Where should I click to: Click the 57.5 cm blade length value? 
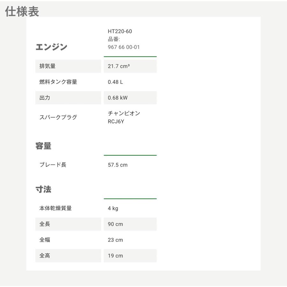(118, 165)
